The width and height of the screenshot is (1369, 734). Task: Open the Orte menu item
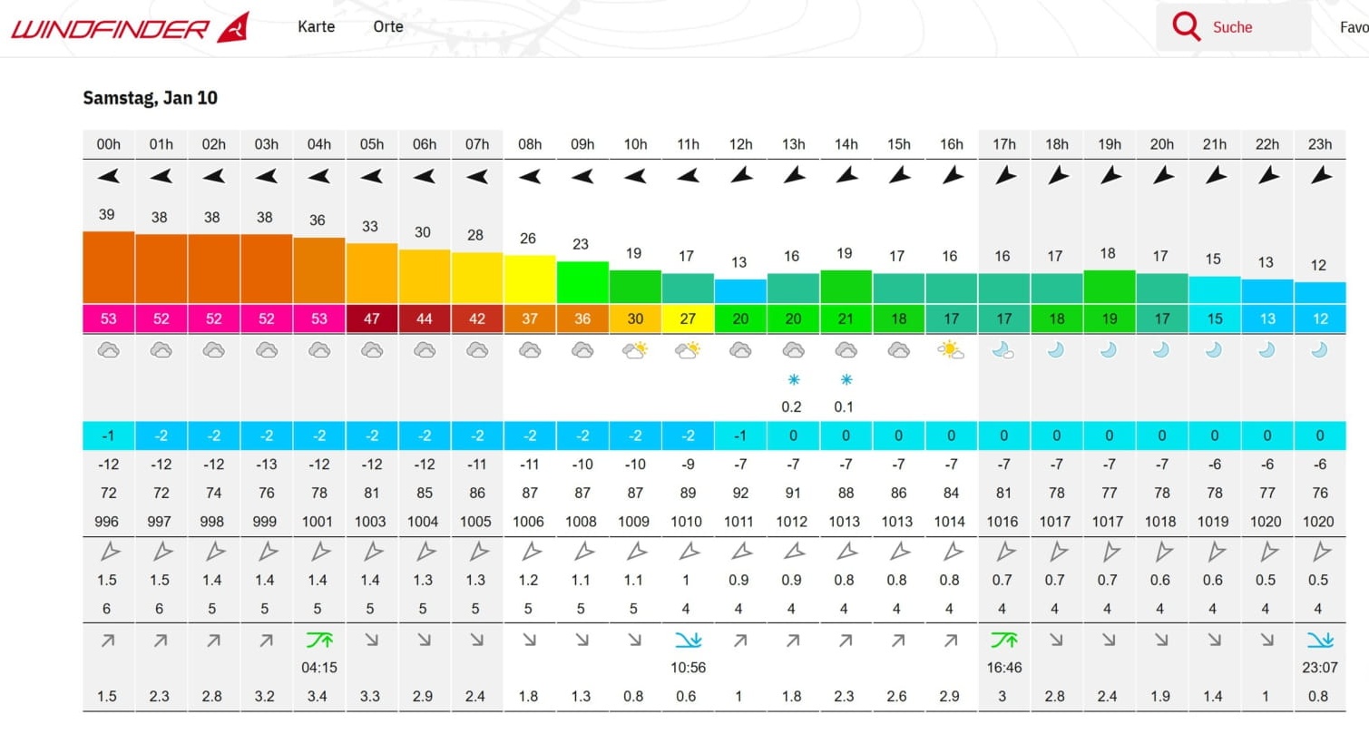388,26
